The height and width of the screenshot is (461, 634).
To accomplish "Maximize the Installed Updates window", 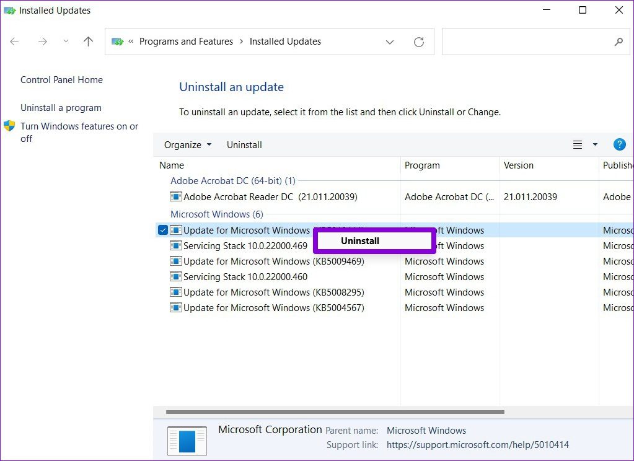I will pyautogui.click(x=582, y=10).
